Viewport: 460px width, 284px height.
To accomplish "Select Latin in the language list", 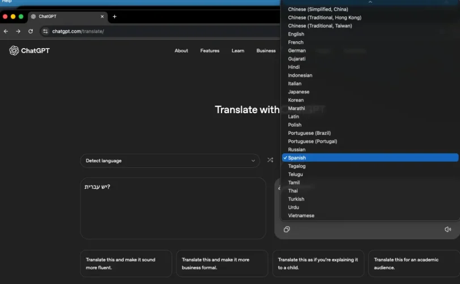I will (x=370, y=117).
